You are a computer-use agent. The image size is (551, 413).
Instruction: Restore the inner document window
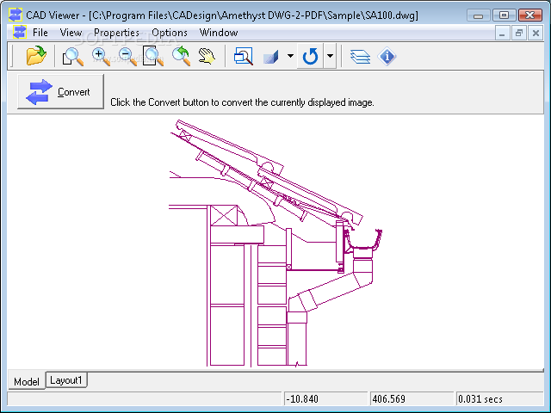pyautogui.click(x=518, y=34)
